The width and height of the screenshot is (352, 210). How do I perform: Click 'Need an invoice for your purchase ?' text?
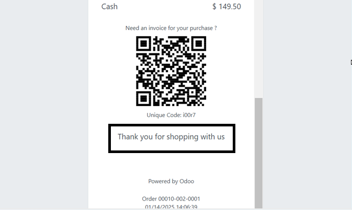(171, 28)
